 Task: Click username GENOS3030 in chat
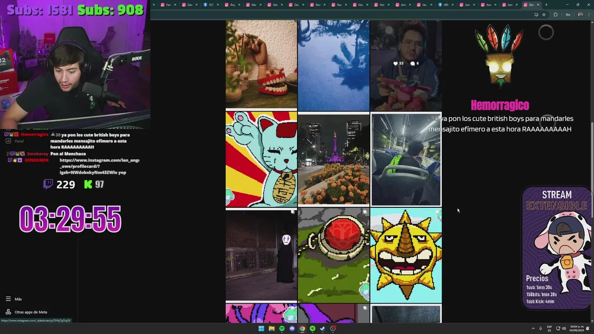(36, 160)
